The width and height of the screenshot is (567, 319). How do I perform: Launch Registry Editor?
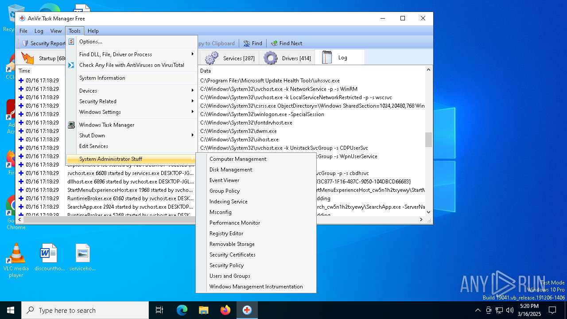click(256, 233)
